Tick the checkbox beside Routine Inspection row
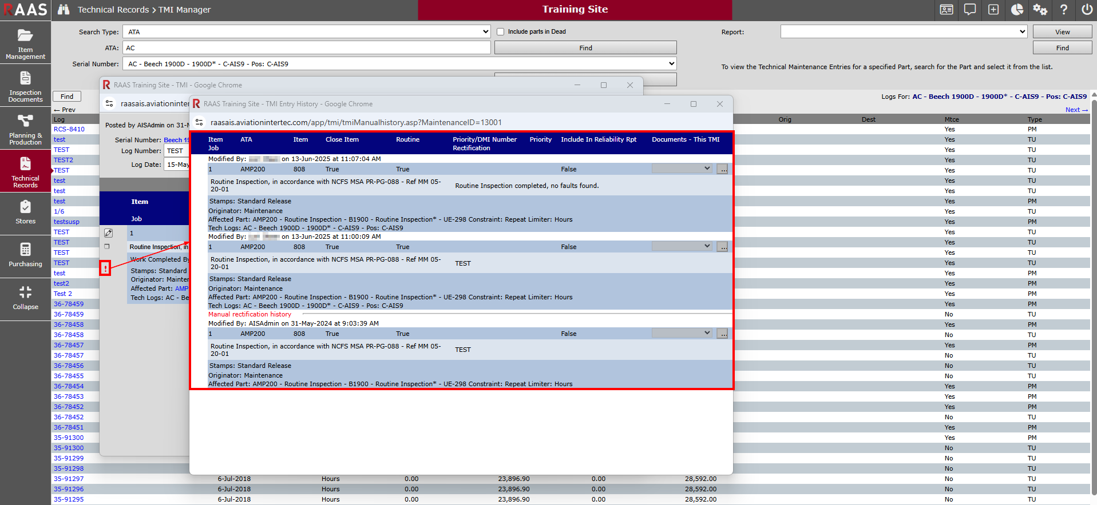 click(107, 247)
